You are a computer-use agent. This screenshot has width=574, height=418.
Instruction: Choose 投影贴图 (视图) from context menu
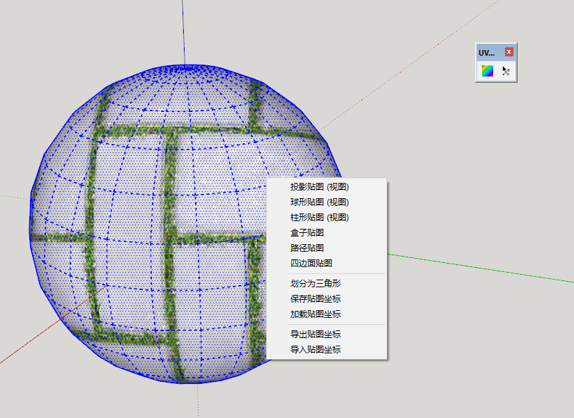319,186
